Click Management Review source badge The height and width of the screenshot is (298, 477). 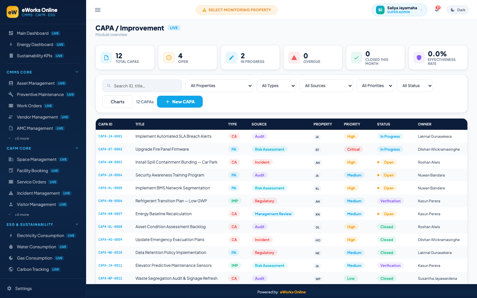pos(273,214)
